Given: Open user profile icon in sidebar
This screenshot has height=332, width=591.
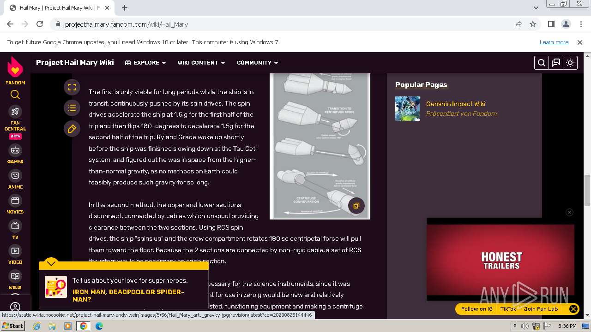Looking at the screenshot, I should click(15, 307).
